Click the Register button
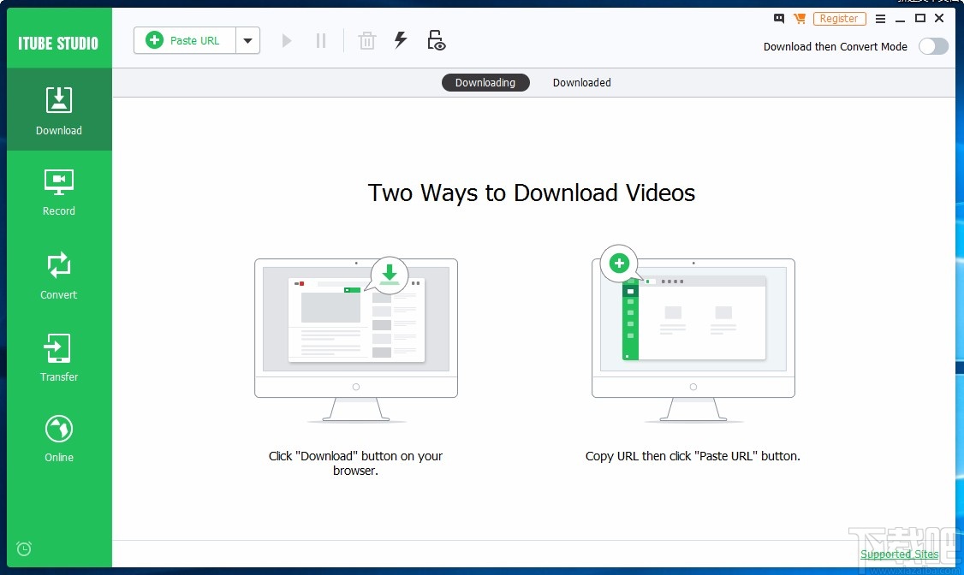964x575 pixels. [x=839, y=18]
